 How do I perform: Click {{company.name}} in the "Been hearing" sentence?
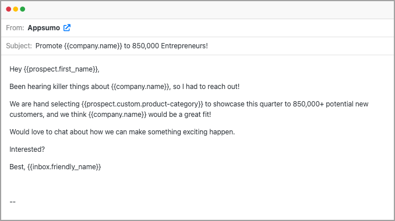tap(140, 87)
